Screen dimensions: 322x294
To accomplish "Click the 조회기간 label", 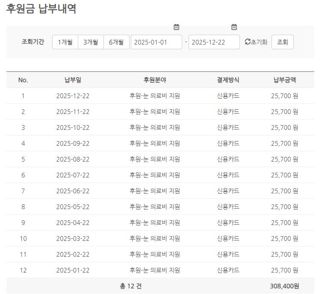I will [x=33, y=42].
